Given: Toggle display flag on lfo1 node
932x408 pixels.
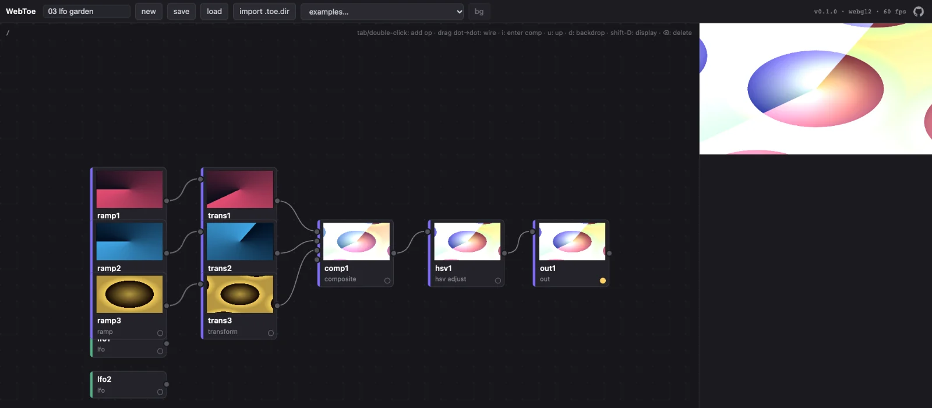Looking at the screenshot, I should point(160,351).
